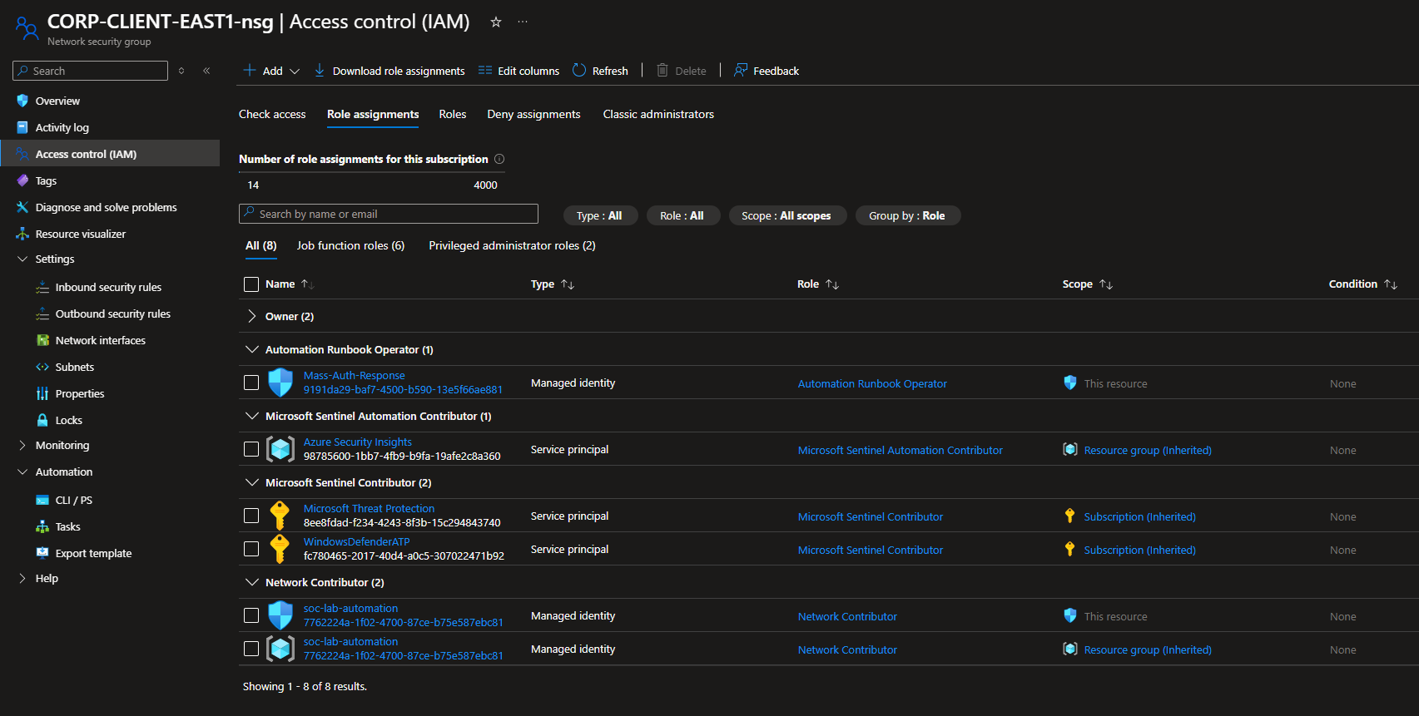The width and height of the screenshot is (1419, 716).
Task: Toggle the select-all checkbox in Name header
Action: (x=251, y=284)
